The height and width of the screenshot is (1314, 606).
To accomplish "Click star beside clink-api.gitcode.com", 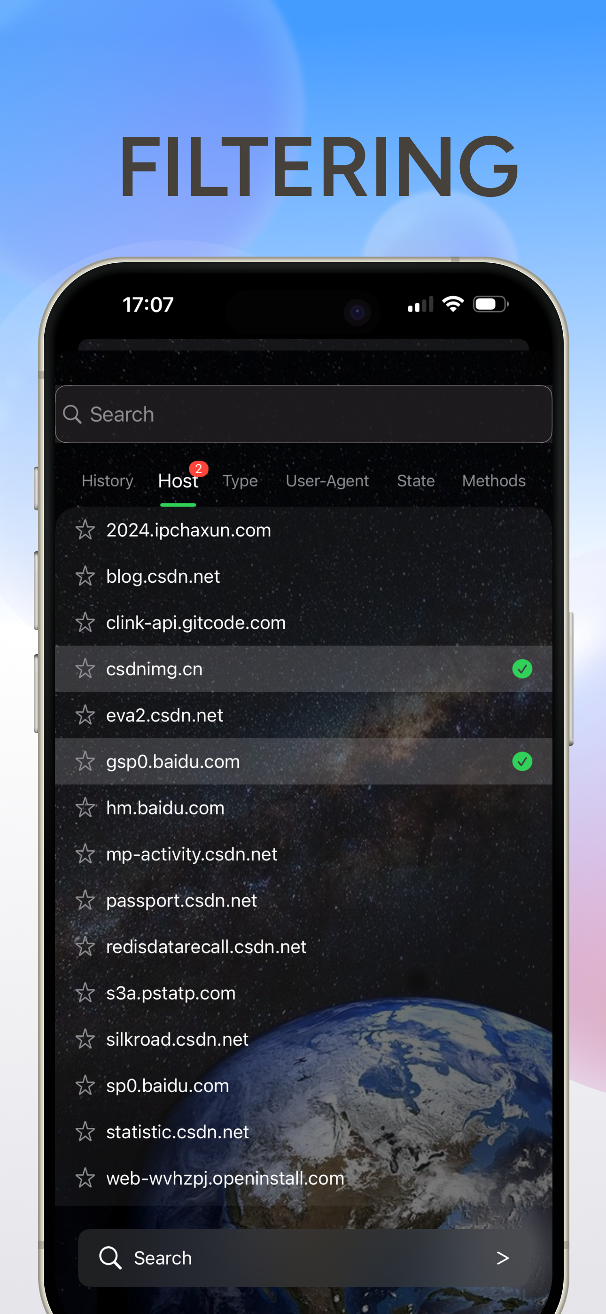I will [85, 623].
